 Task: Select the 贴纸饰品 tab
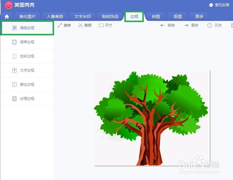click(110, 16)
